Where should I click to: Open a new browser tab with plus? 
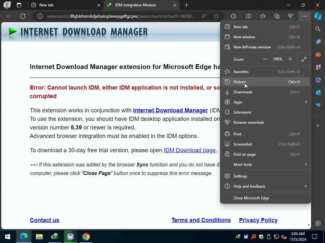(x=186, y=5)
